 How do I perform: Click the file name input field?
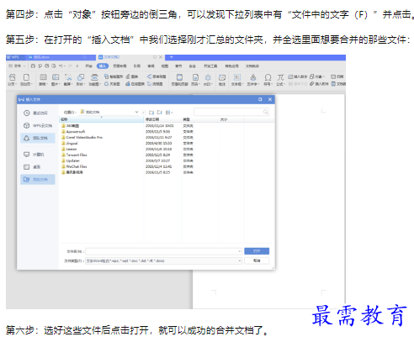click(163, 251)
